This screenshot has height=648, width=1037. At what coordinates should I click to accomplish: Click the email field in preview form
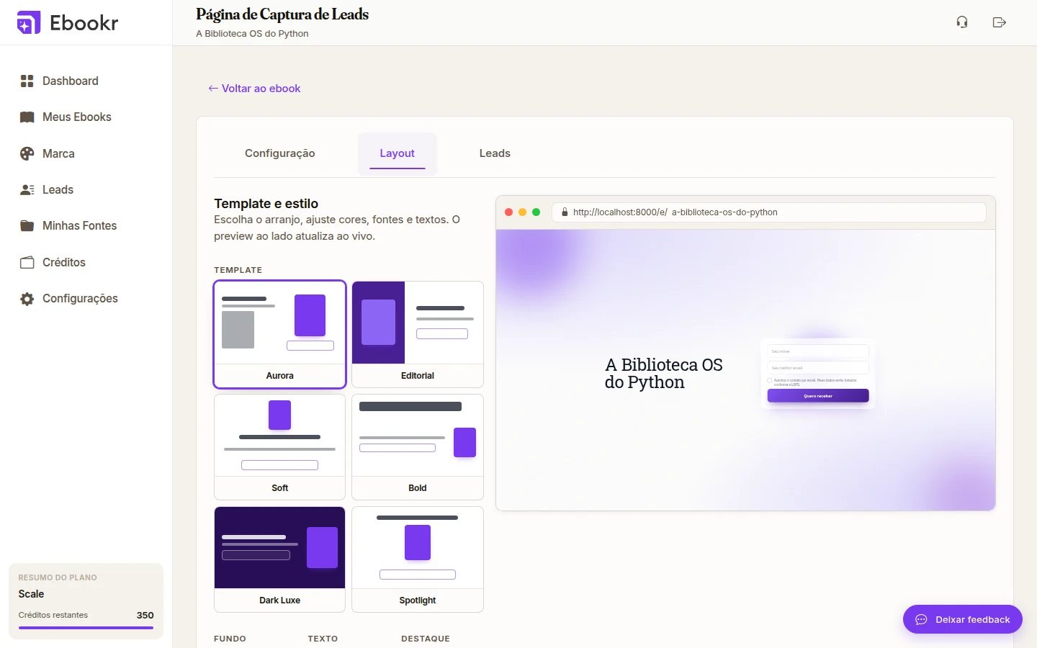[x=818, y=368]
